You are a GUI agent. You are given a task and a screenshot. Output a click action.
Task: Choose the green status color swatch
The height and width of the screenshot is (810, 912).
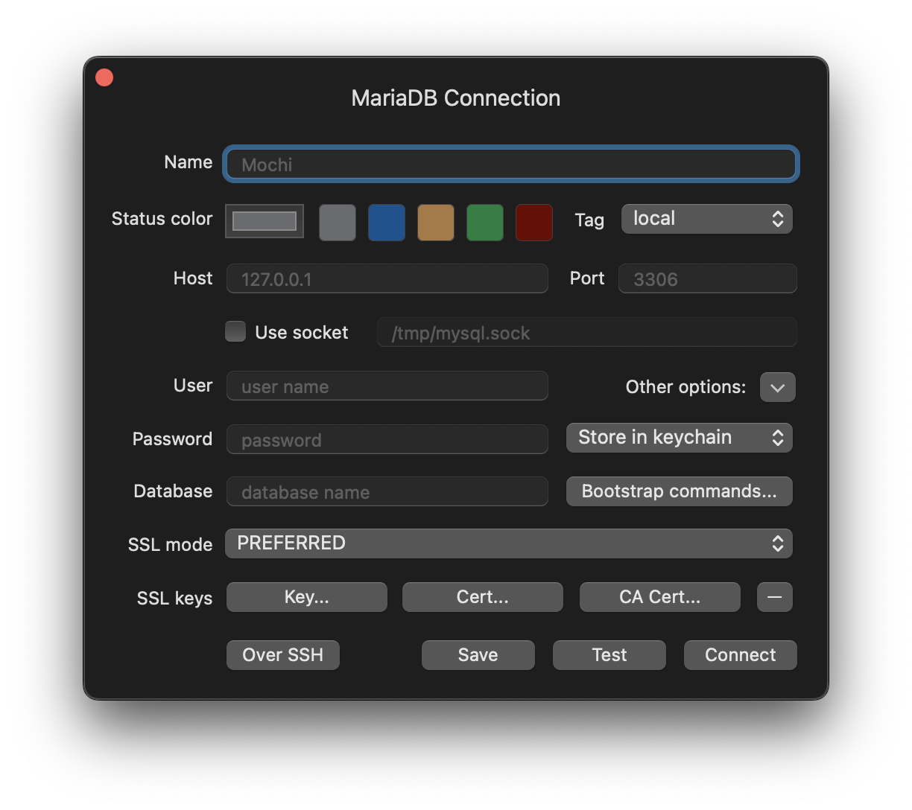click(485, 223)
